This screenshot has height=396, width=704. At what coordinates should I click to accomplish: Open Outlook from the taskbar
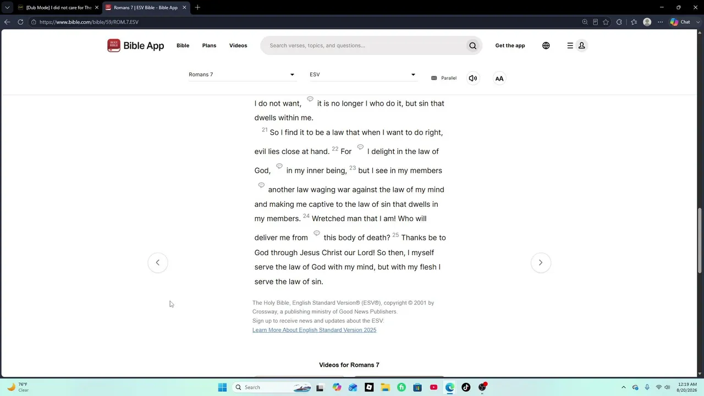(x=353, y=387)
